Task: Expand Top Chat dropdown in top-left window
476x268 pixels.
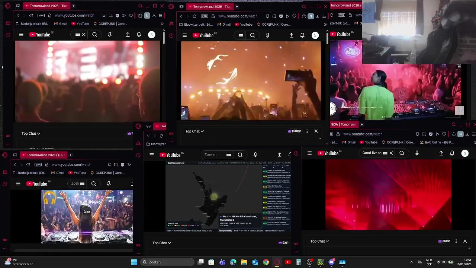Action: tap(31, 133)
